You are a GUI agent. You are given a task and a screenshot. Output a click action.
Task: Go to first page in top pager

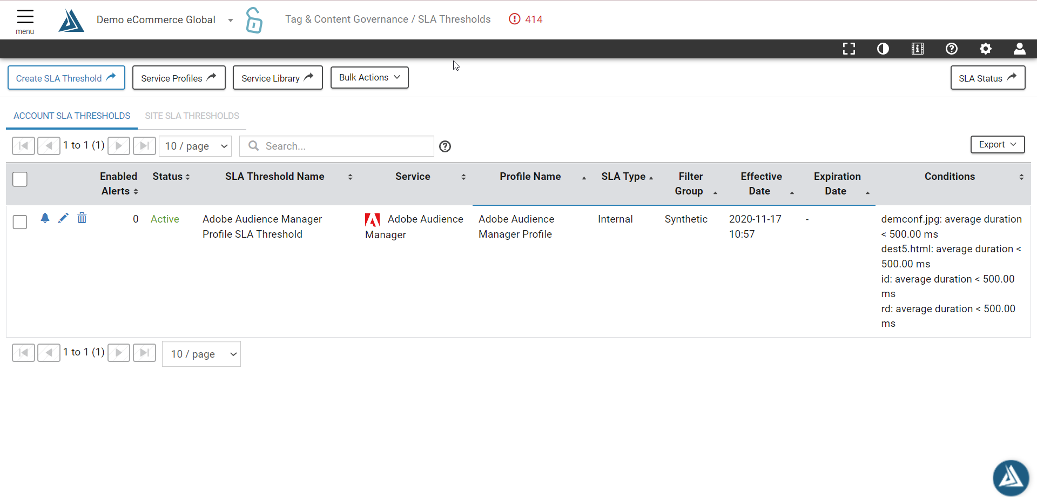point(23,146)
